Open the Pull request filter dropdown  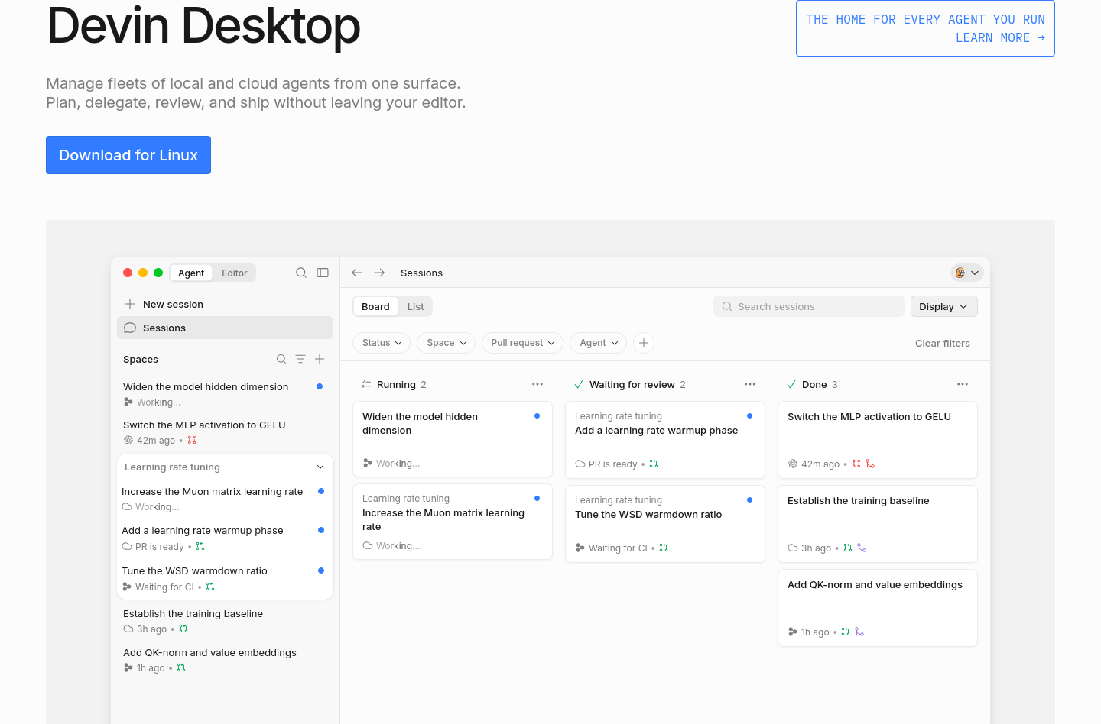click(523, 343)
